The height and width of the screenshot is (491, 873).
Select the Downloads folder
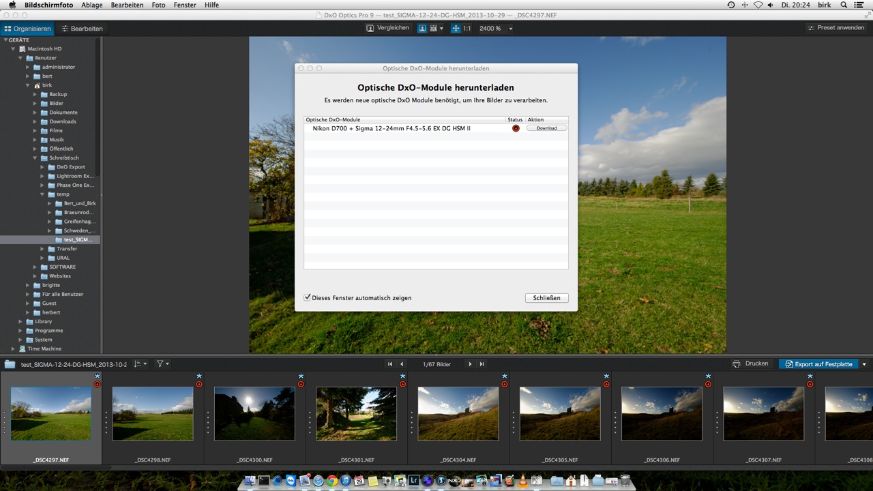tap(63, 121)
